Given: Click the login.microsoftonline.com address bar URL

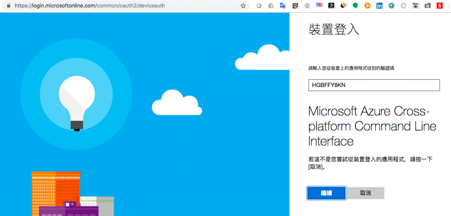Looking at the screenshot, I should [90, 5].
